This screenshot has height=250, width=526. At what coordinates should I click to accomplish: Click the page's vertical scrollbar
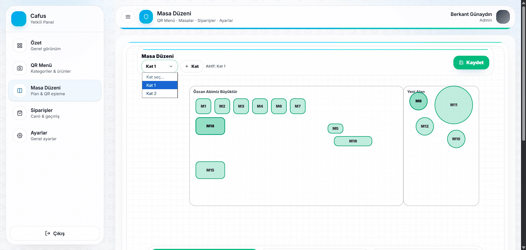(x=523, y=82)
